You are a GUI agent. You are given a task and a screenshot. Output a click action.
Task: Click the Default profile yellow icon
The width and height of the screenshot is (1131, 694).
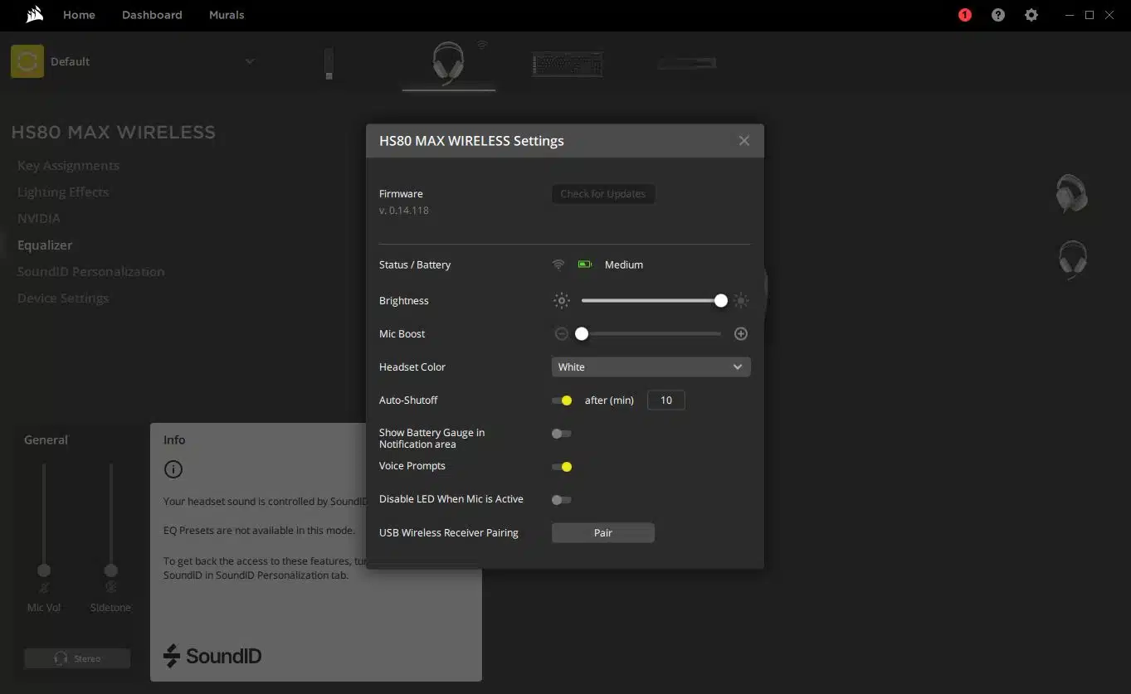click(x=27, y=61)
